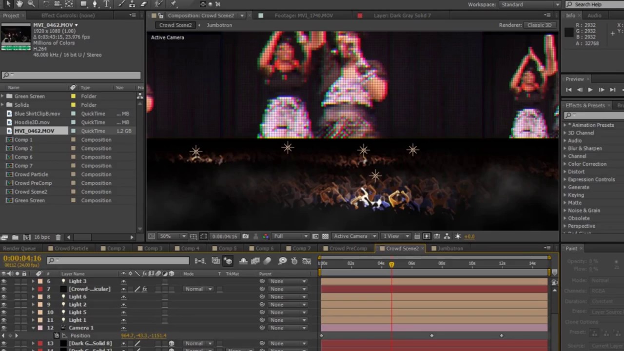Viewport: 624px width, 351px height.
Task: Expand the Green Screen folder
Action: click(x=3, y=97)
